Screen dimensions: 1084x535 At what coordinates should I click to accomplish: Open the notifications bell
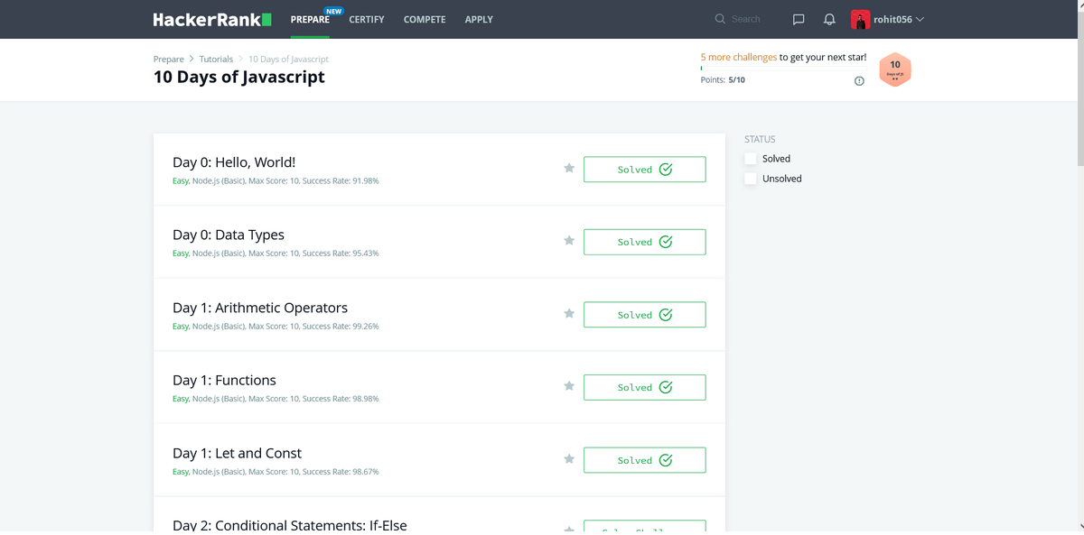click(x=829, y=19)
